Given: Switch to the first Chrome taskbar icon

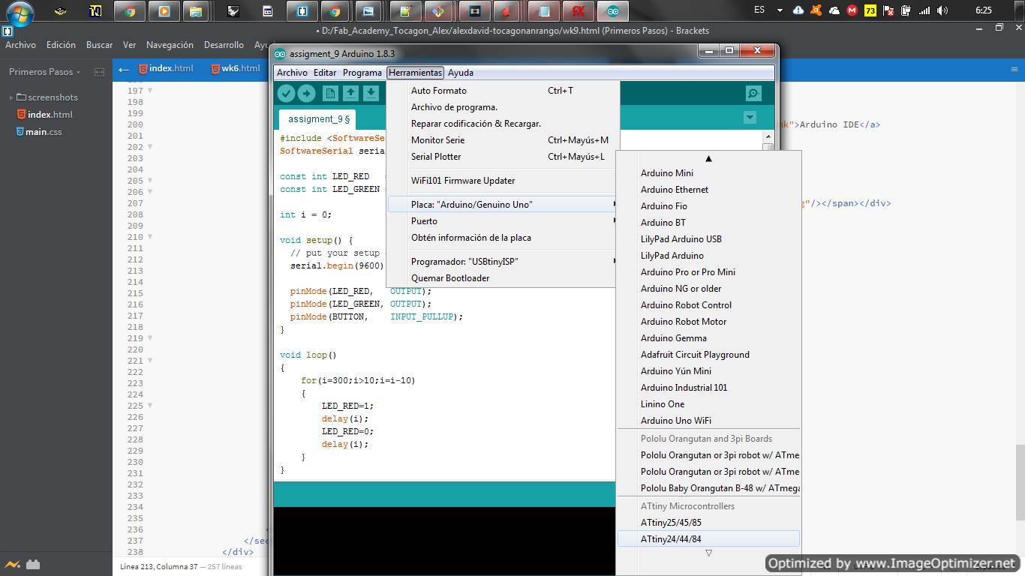Looking at the screenshot, I should [130, 11].
